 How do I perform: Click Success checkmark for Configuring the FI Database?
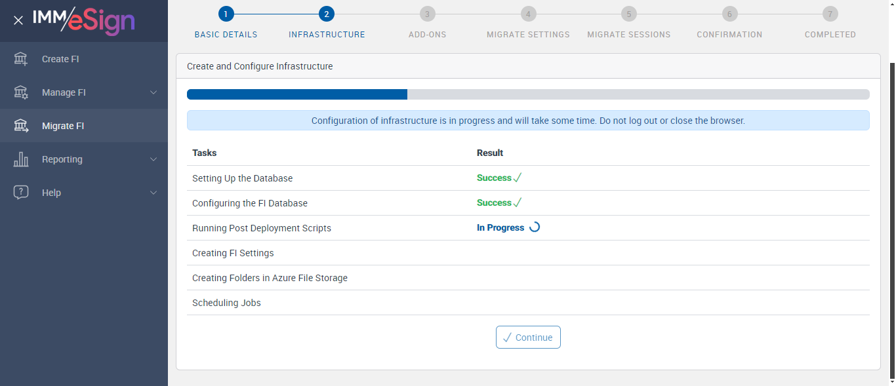pyautogui.click(x=518, y=203)
